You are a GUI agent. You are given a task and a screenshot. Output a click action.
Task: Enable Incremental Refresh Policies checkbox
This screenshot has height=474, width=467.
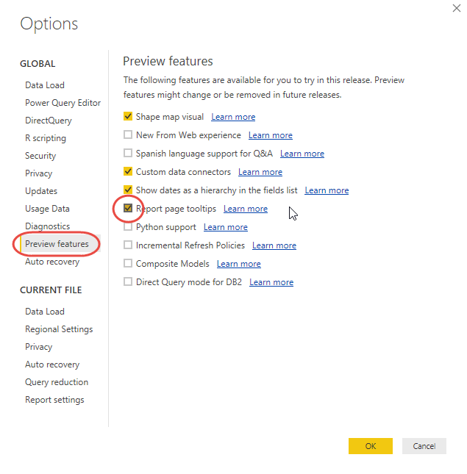click(128, 245)
